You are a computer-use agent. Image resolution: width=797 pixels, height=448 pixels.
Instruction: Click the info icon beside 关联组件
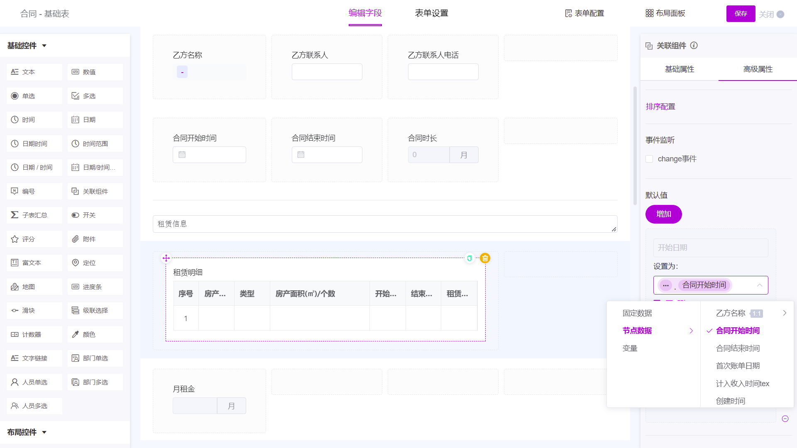[694, 46]
